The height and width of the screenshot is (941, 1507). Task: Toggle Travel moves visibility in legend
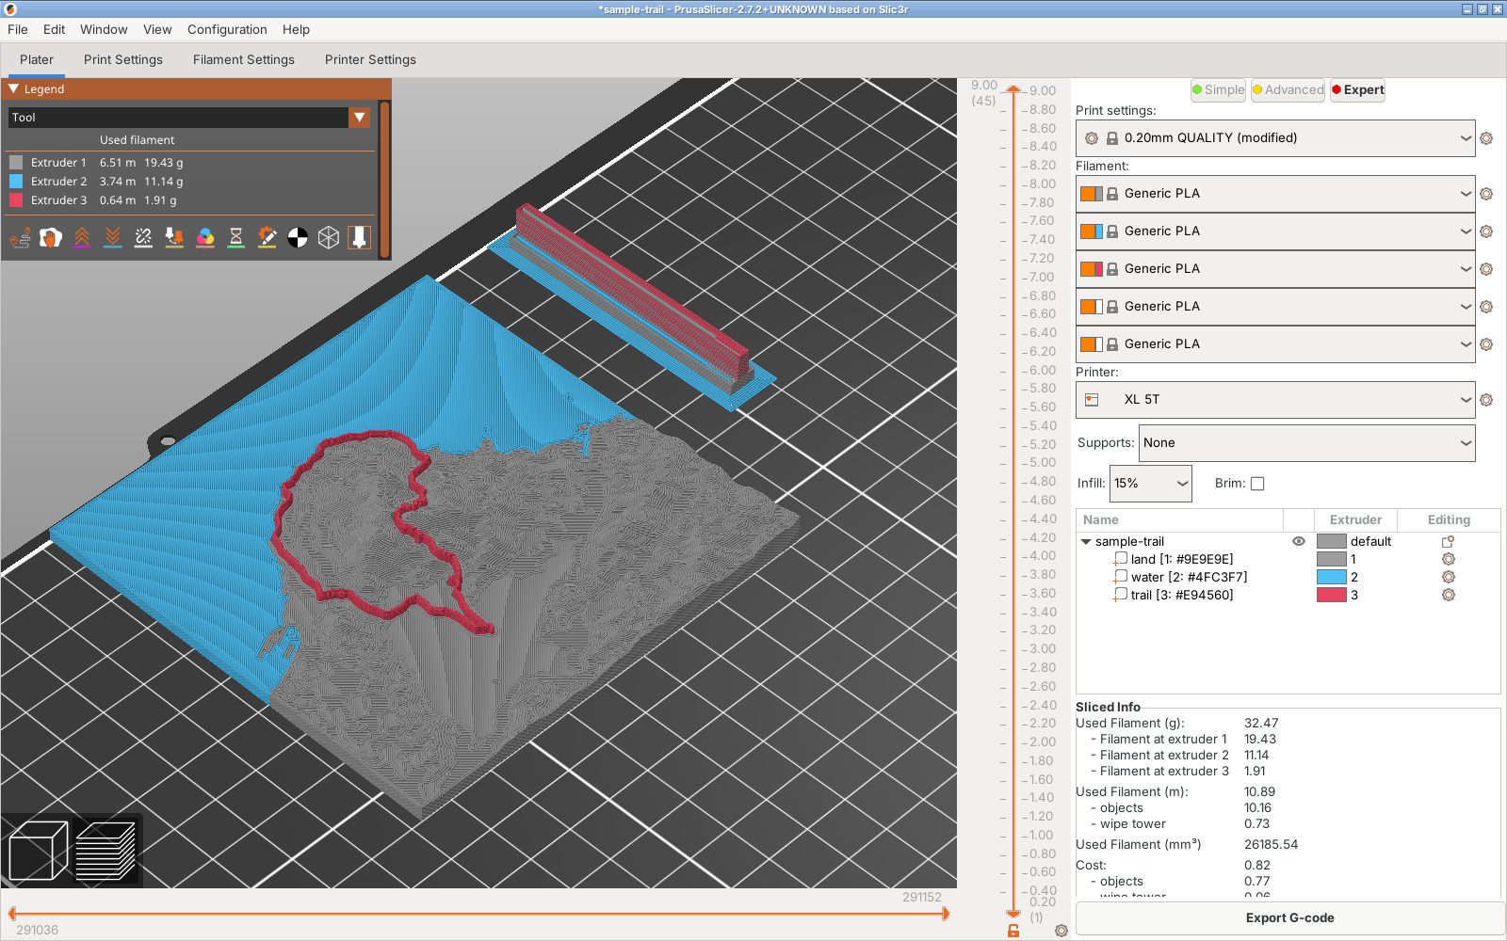click(20, 237)
